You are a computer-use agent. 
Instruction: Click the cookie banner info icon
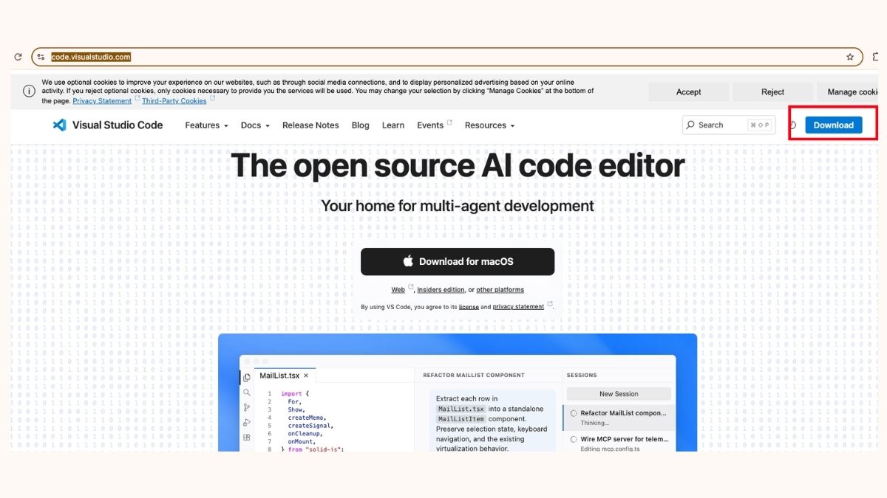[29, 91]
